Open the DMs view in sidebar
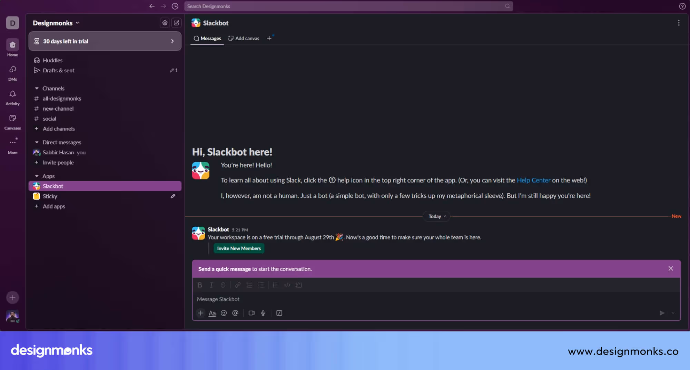Viewport: 690px width, 370px height. click(12, 73)
